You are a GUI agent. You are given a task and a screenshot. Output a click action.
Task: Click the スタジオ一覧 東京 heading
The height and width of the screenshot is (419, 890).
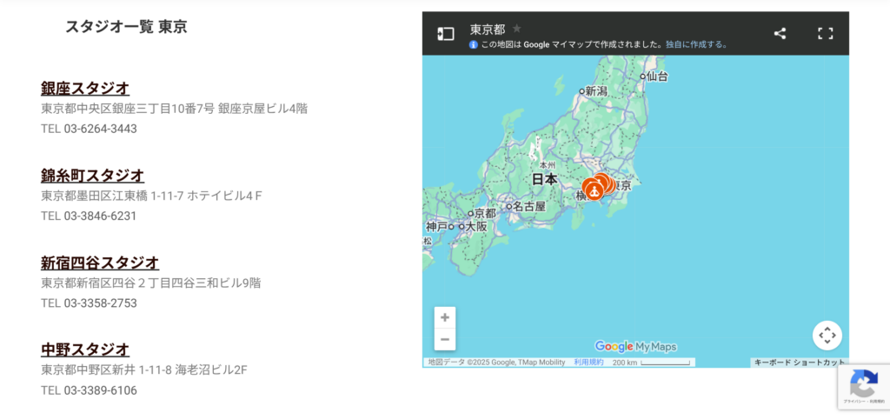tap(126, 27)
